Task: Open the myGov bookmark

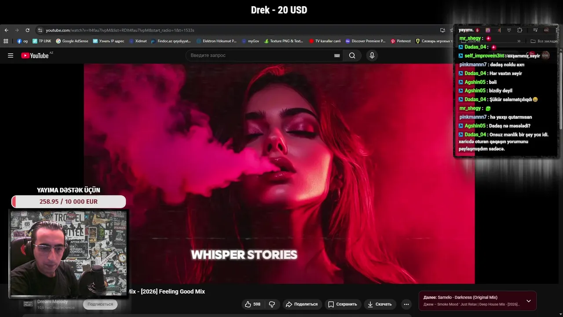Action: (250, 41)
